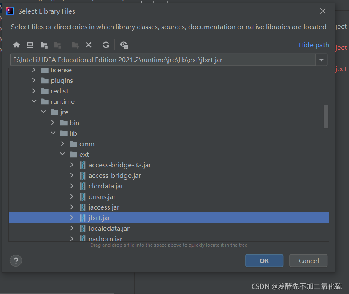
Task: Click into the file path text field
Action: pos(163,60)
